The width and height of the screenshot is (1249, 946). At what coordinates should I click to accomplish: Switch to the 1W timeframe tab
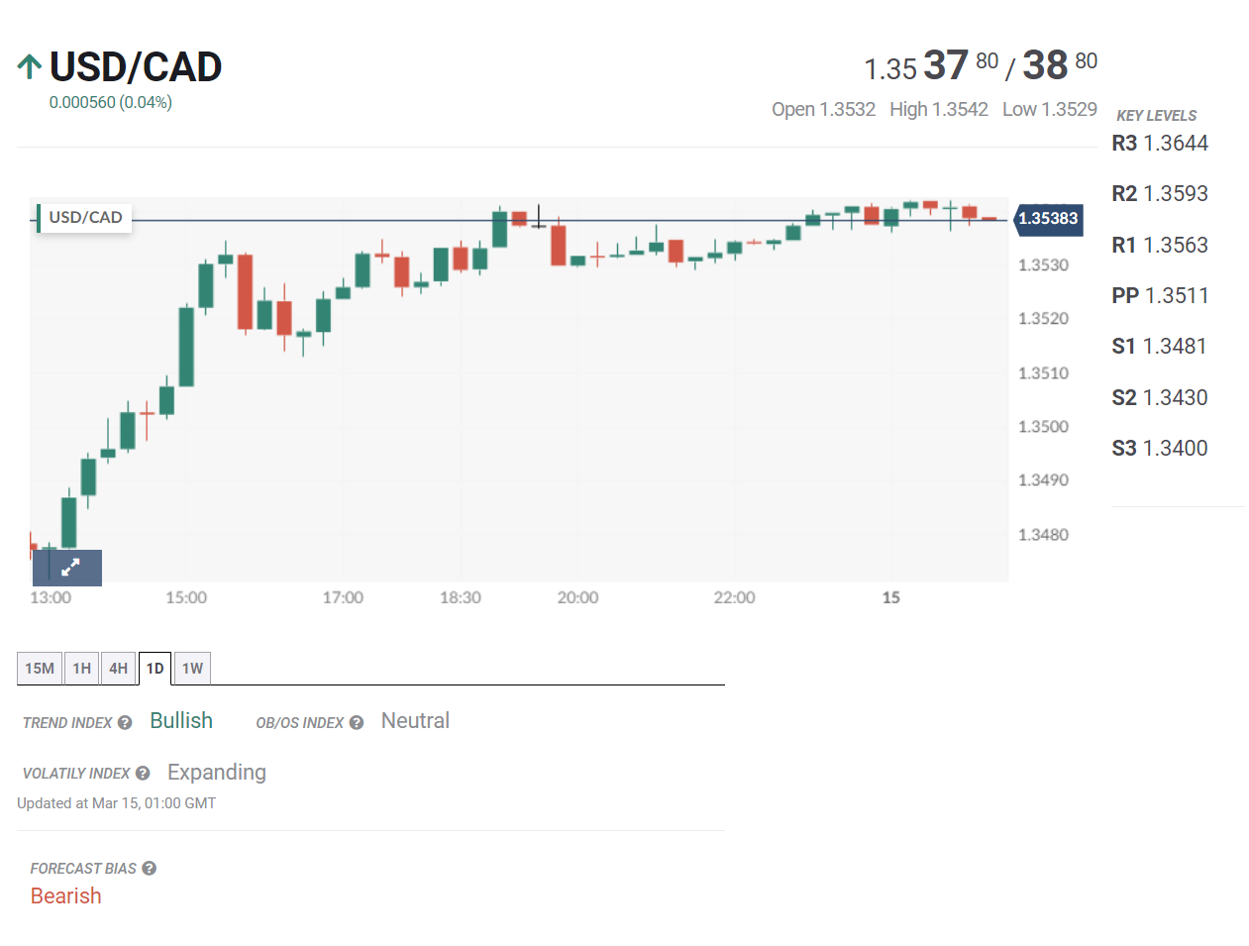coord(192,669)
